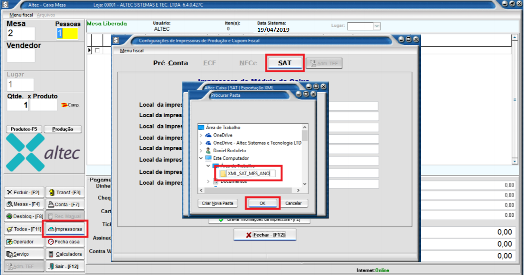Open the Impressoras settings button

(65, 229)
